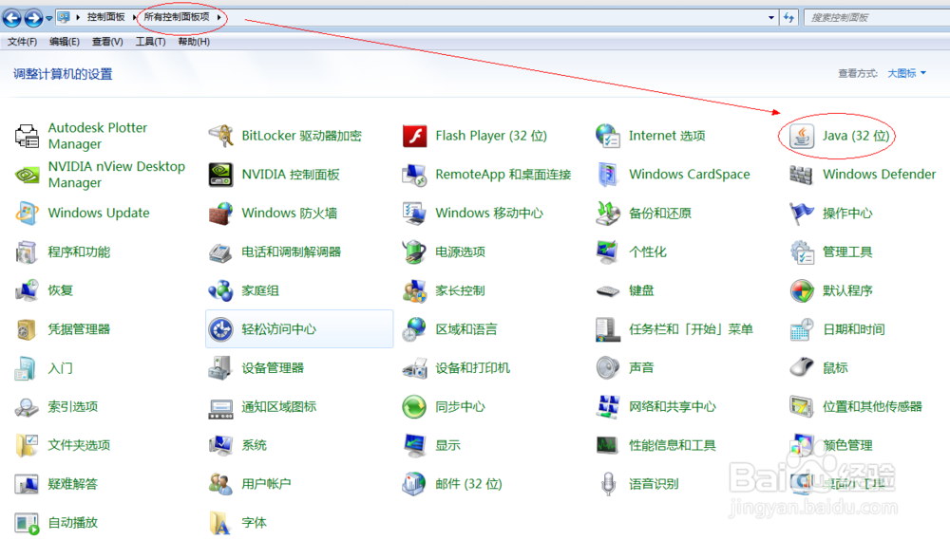This screenshot has height=540, width=950.
Task: Open 鼠标 icon
Action: 802,367
